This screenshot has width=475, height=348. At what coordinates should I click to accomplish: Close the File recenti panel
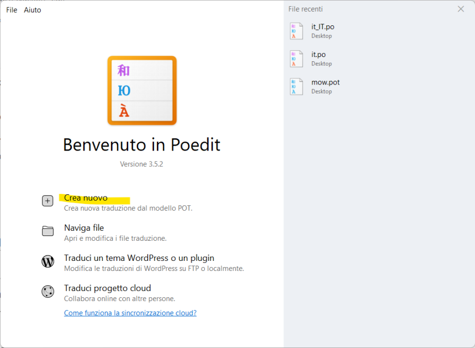(461, 9)
